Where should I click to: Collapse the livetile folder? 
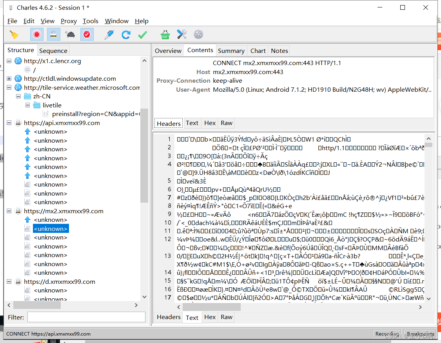point(27,105)
